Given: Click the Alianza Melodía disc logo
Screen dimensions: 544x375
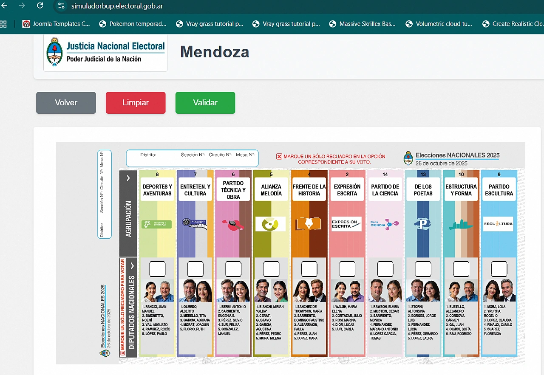Looking at the screenshot, I should tap(271, 224).
